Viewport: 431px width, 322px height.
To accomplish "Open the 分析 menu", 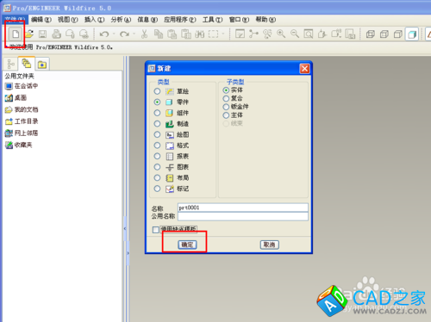I will pyautogui.click(x=121, y=20).
